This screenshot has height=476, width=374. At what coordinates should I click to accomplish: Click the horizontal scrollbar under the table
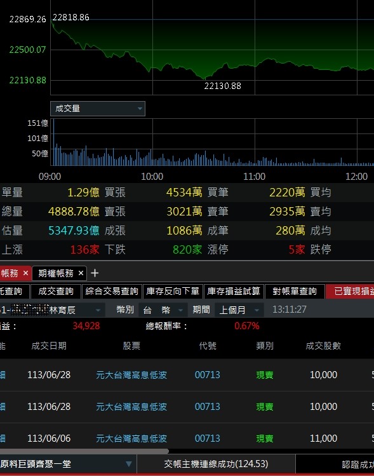pyautogui.click(x=84, y=451)
